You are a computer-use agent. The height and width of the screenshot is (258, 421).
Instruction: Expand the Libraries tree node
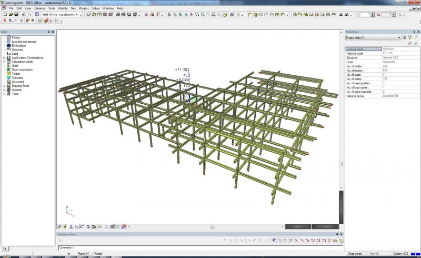pyautogui.click(x=4, y=90)
